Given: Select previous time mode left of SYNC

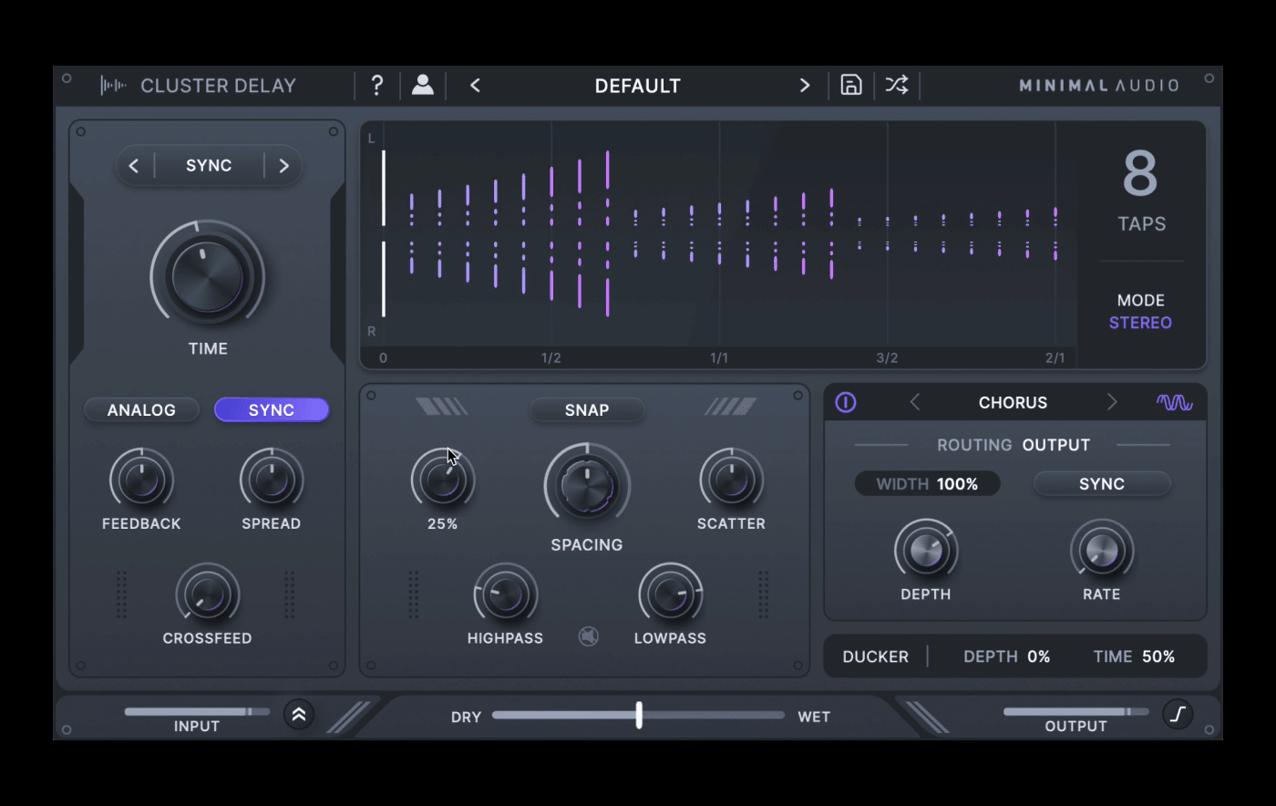Looking at the screenshot, I should coord(134,165).
